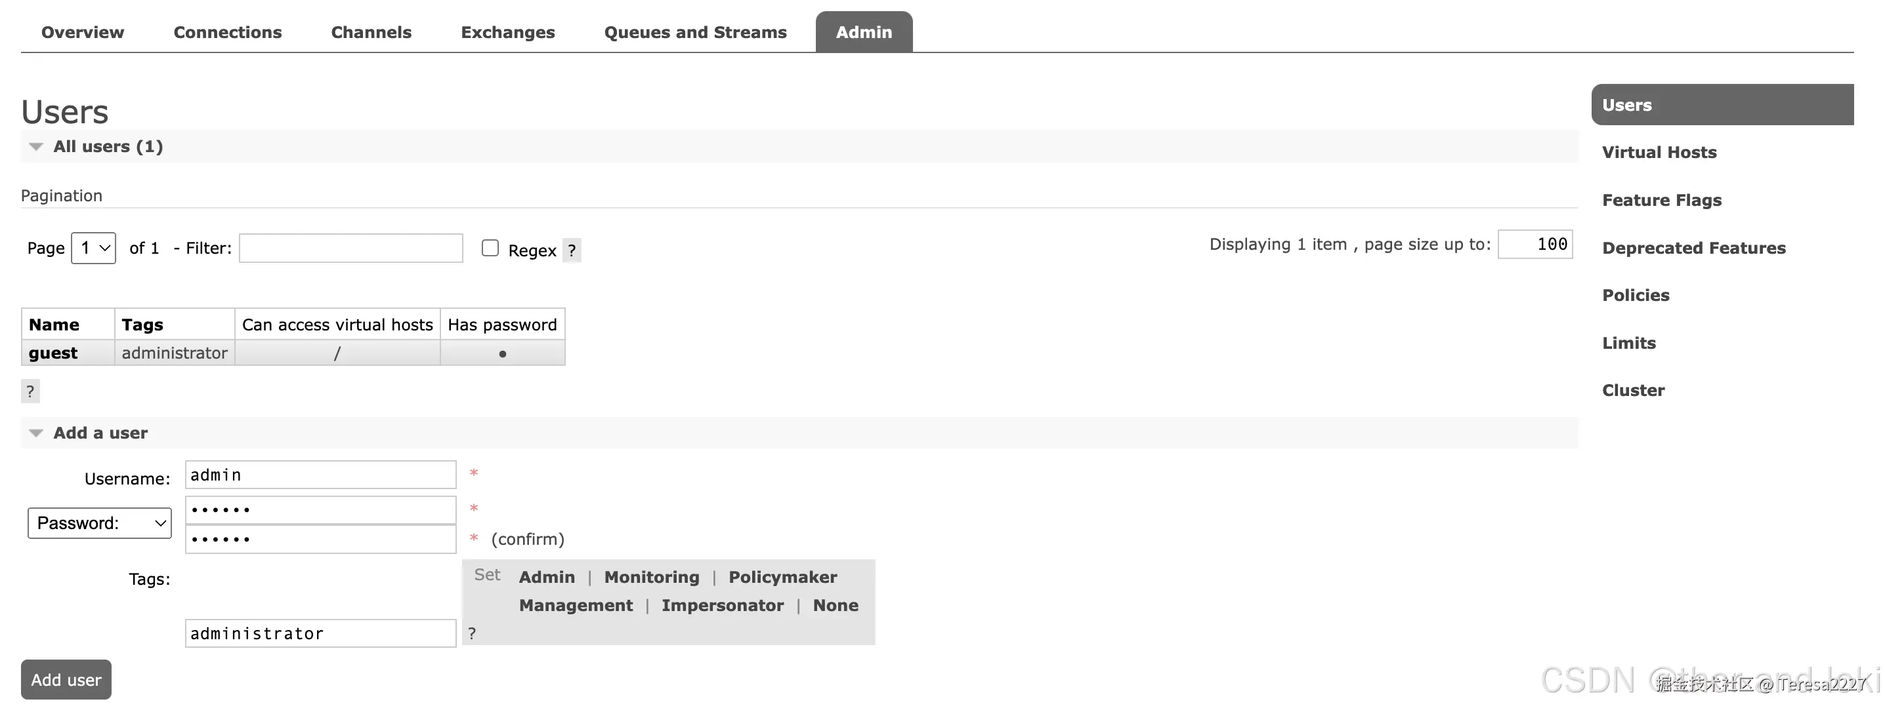Open Feature Flags in the sidebar
Screen dimensions: 1885x712
1661,201
